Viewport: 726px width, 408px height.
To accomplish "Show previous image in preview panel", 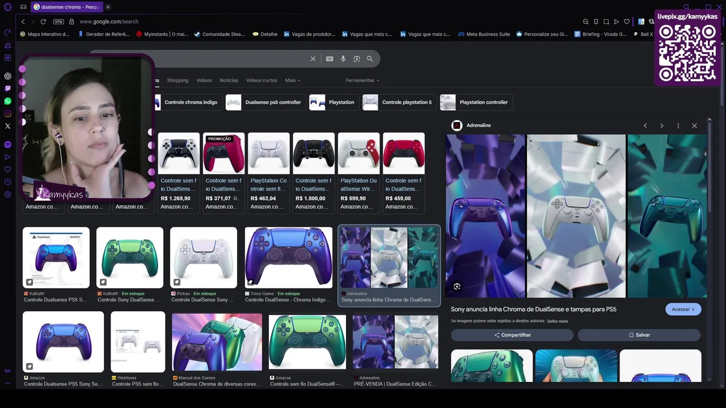I will click(x=645, y=126).
